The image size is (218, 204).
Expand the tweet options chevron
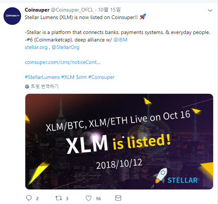(210, 10)
